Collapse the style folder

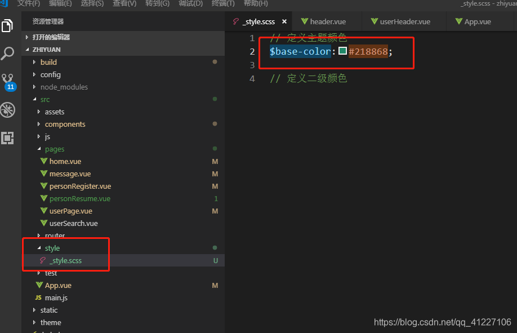pos(39,248)
